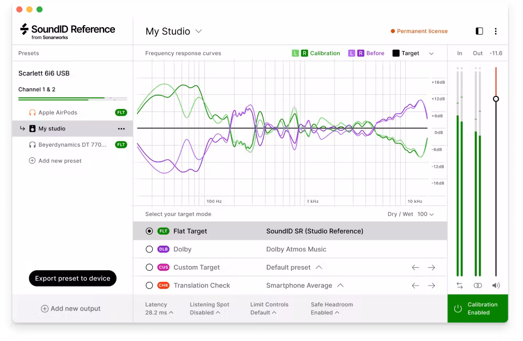Click the output volume slider knob
Screen dimensions: 523x341
click(496, 99)
